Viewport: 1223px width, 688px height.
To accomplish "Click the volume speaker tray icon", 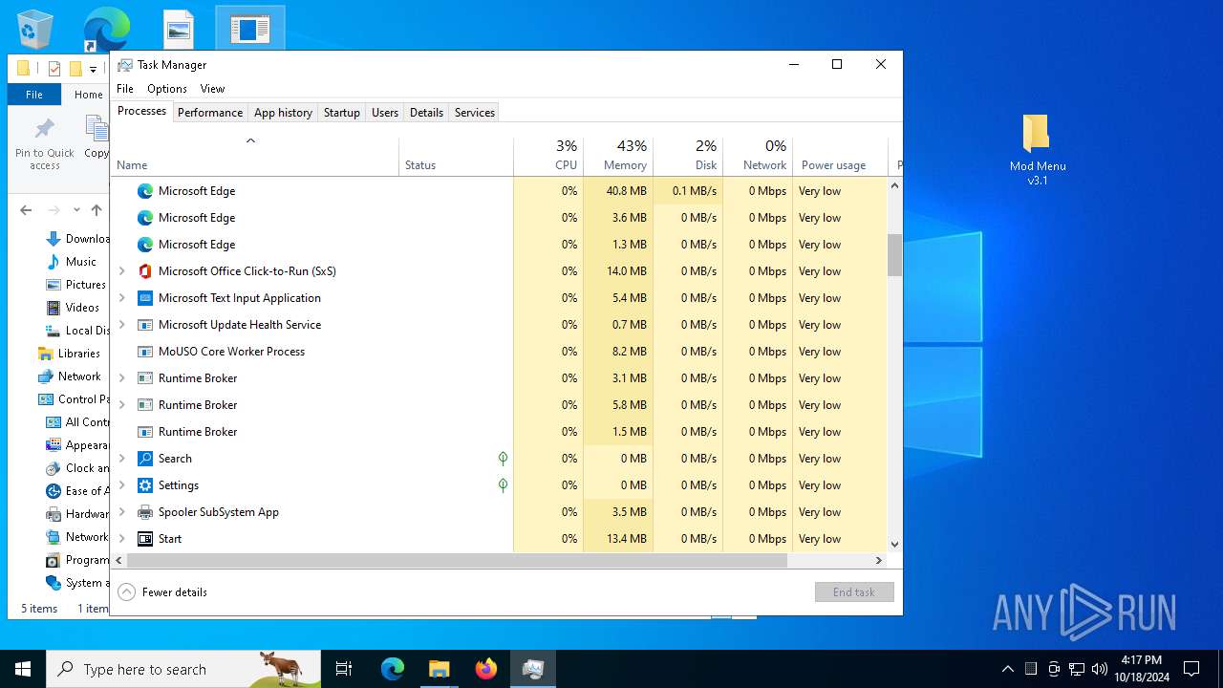I will [x=1100, y=669].
